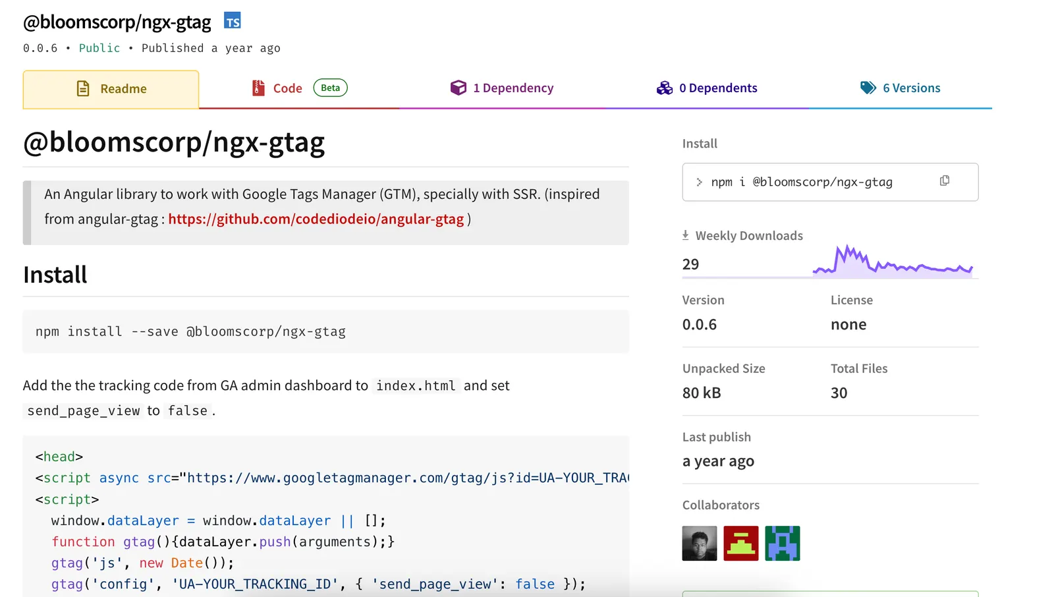
Task: Open the green-blue pixel-art collaborator avatar
Action: click(783, 543)
